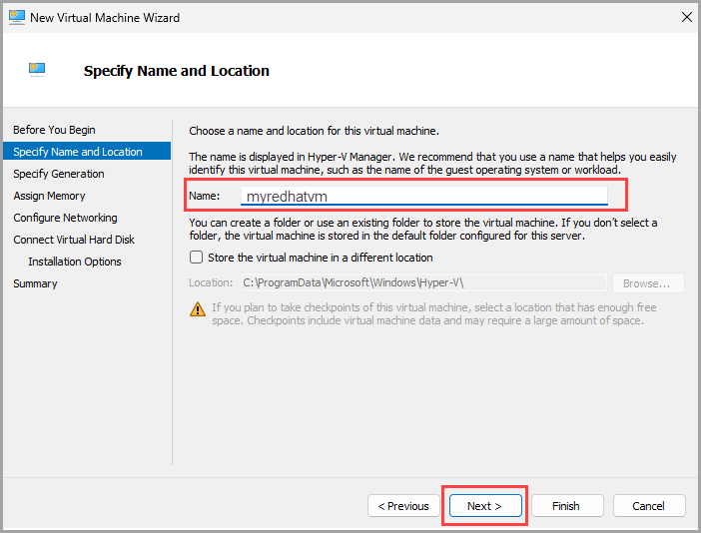Cancel the wizard
Screen dimensions: 701x533
(x=649, y=506)
